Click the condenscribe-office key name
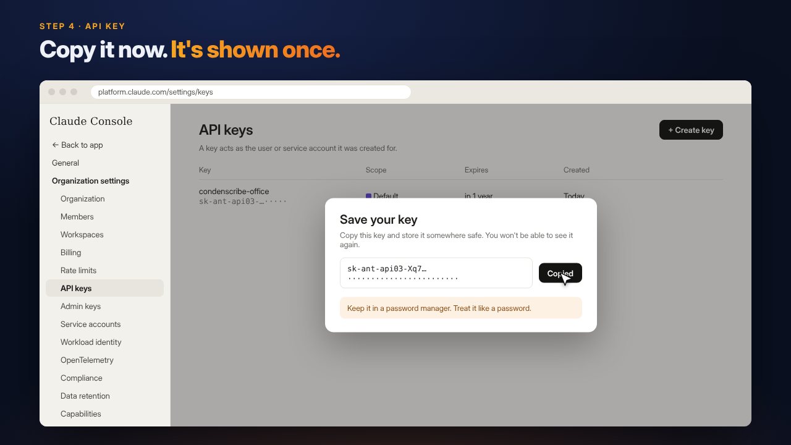Viewport: 791px width, 445px height. click(234, 191)
